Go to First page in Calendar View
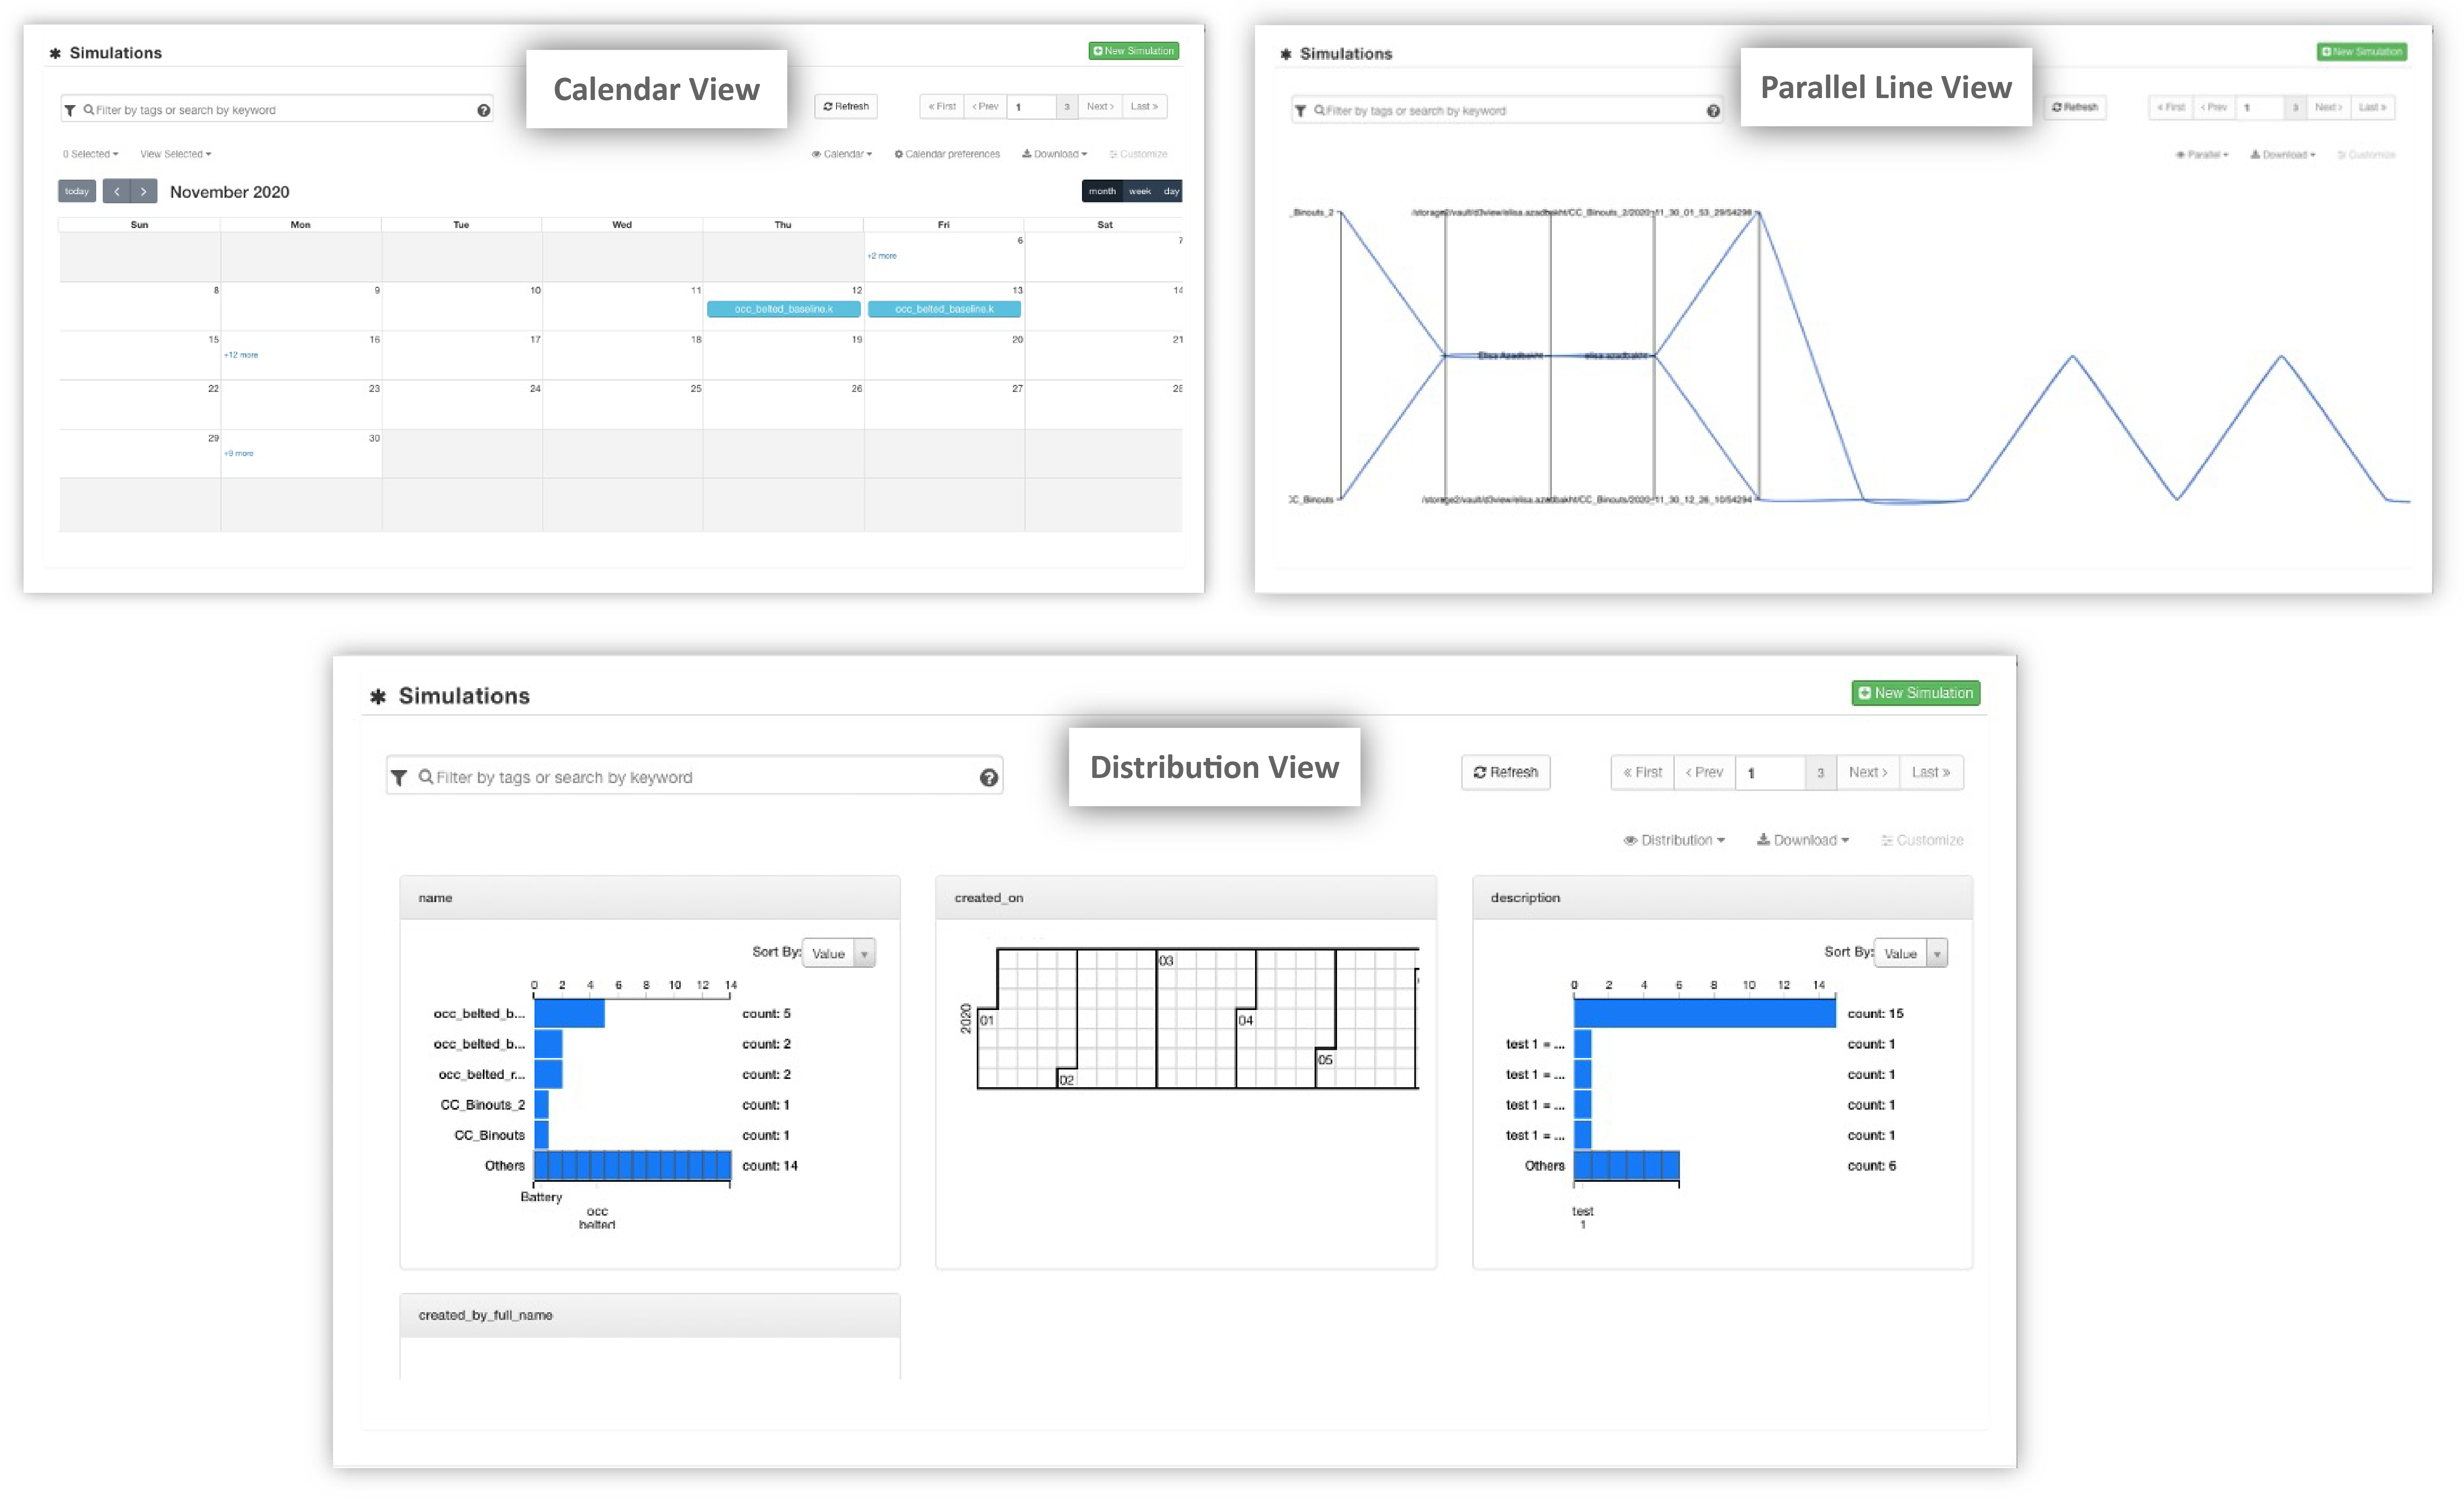This screenshot has height=1502, width=2464. click(942, 106)
